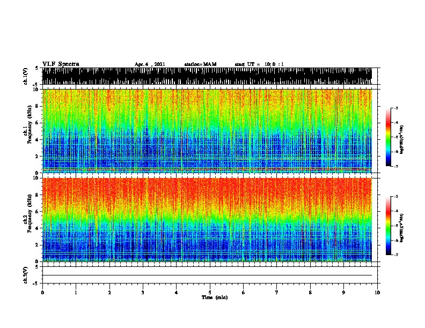
Task: Click the "ch.1(V)" axis label
Action: [x=25, y=76]
